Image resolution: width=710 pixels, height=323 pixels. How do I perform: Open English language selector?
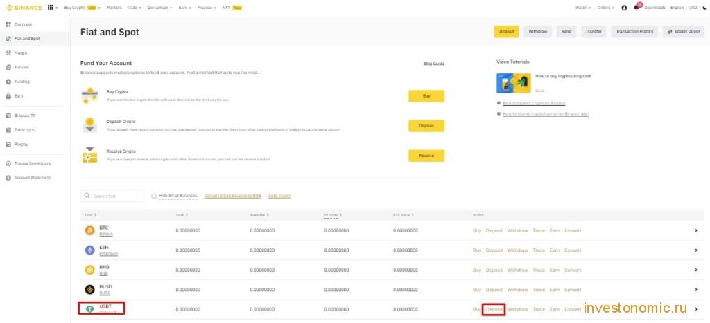677,8
